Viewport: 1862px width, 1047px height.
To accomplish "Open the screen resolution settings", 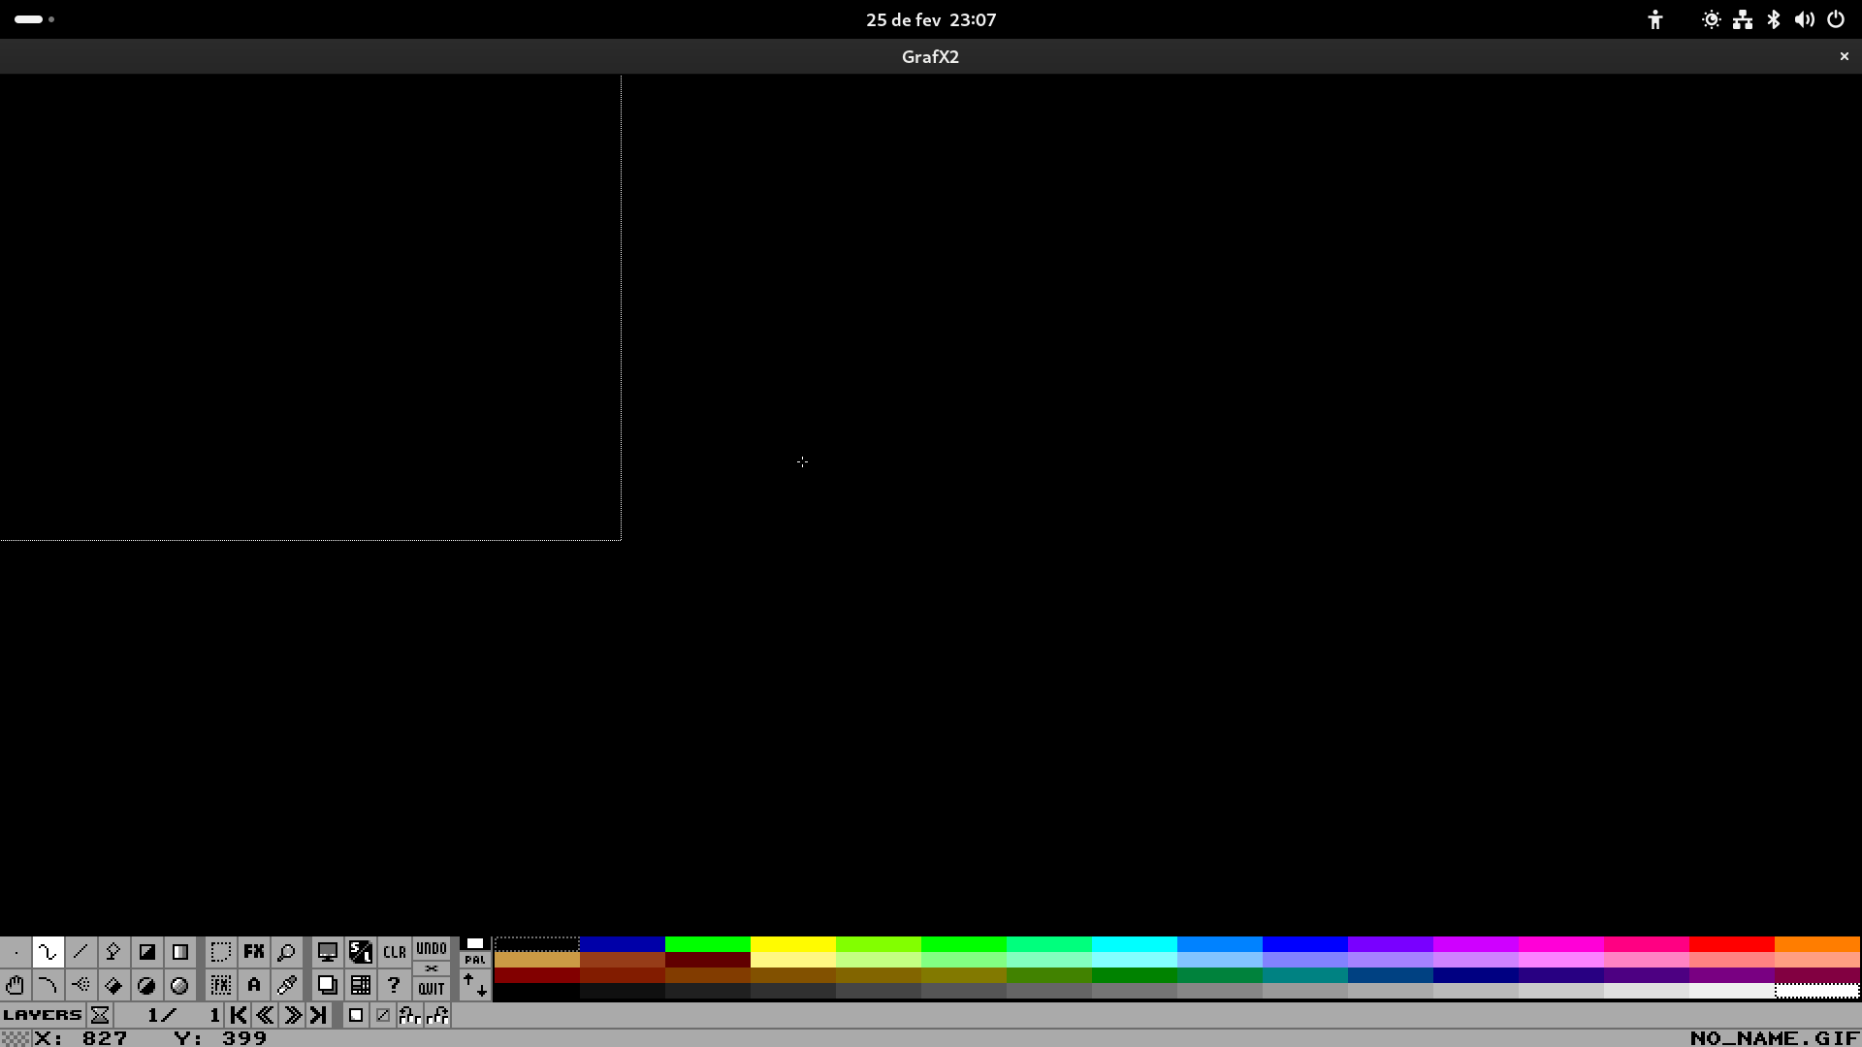I will pos(328,952).
